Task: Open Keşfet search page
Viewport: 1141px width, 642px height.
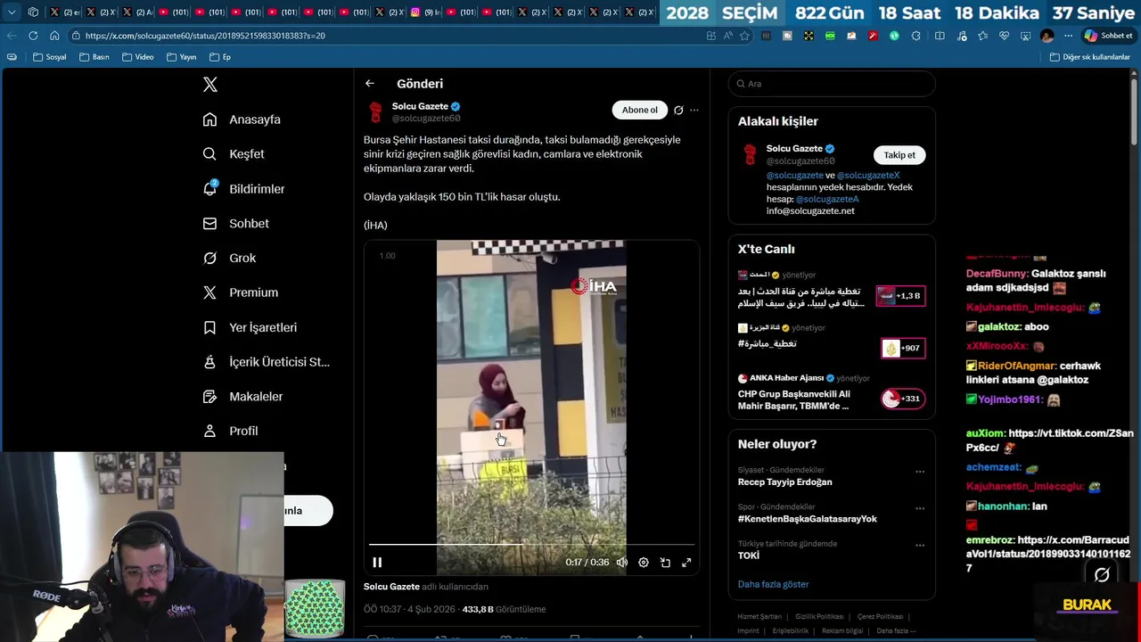Action: [x=234, y=154]
